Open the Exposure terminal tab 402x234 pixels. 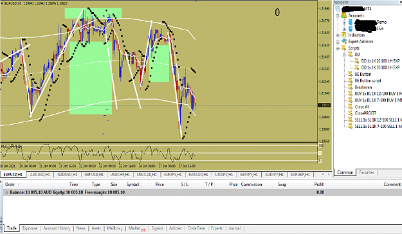(30, 228)
